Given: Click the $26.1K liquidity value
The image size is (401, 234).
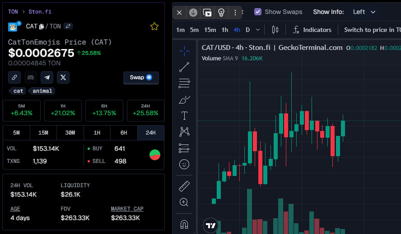Looking at the screenshot, I should tap(70, 194).
